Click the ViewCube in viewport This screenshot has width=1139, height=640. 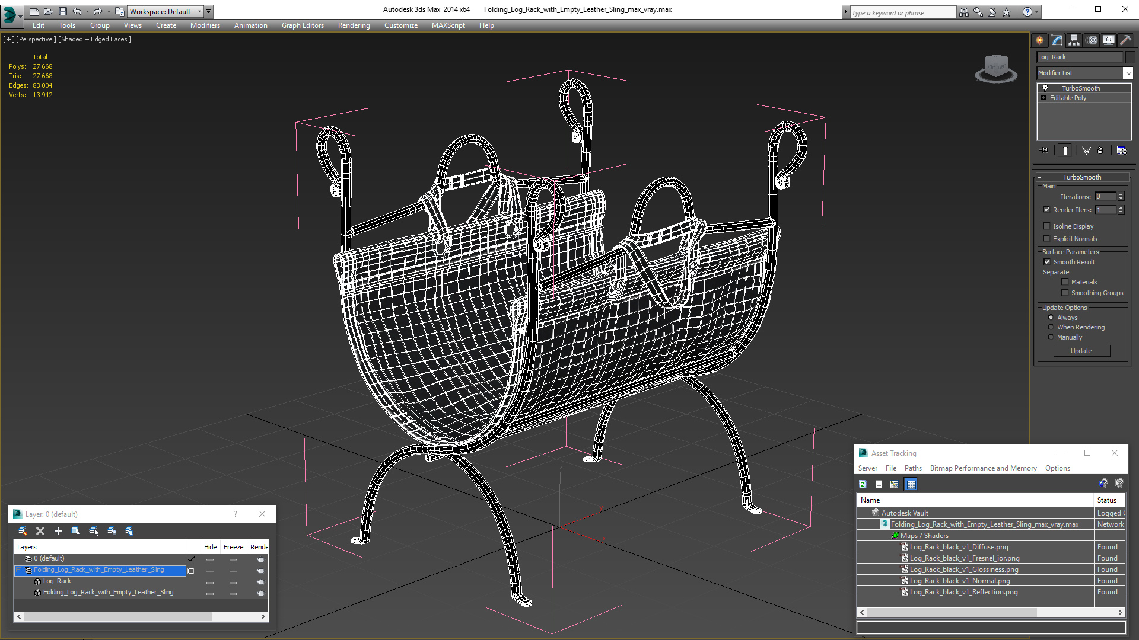tap(996, 68)
